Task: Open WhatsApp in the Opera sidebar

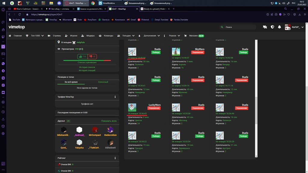Action: pyautogui.click(x=3, y=64)
